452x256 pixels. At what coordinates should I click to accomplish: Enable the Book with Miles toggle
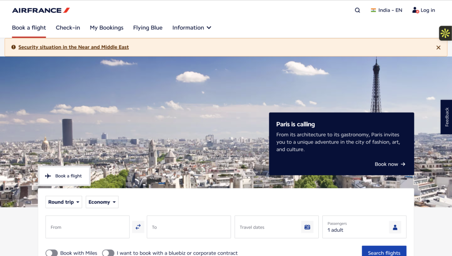[x=52, y=253]
